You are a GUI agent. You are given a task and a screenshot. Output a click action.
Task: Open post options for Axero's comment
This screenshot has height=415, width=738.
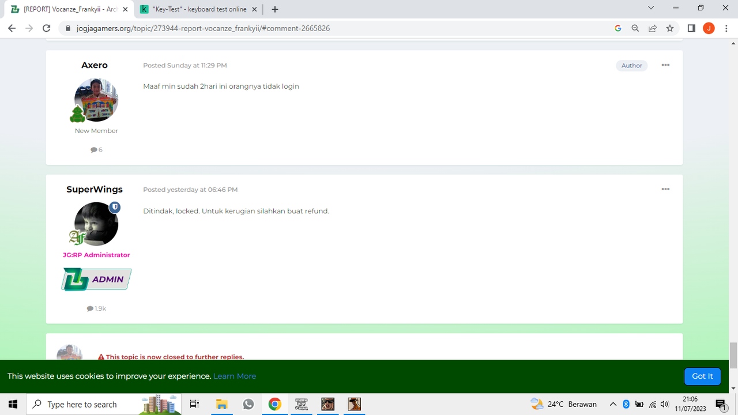[x=665, y=65]
